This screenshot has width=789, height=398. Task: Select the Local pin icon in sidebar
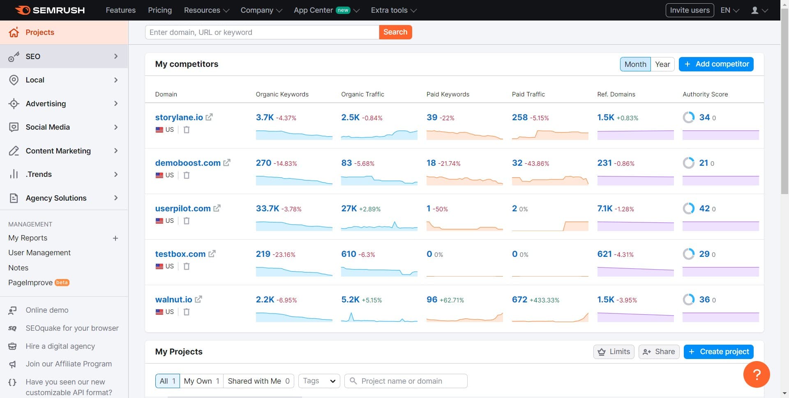(x=14, y=80)
